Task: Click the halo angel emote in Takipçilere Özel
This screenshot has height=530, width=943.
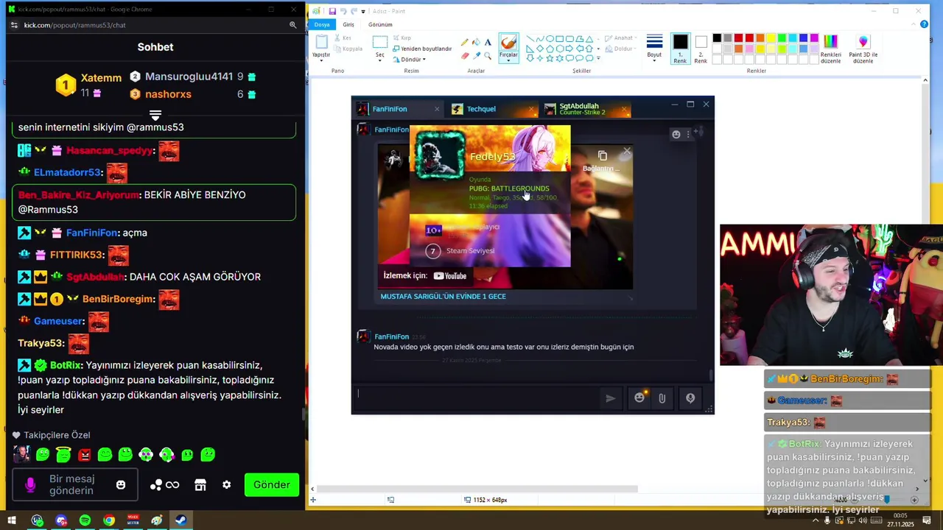Action: [63, 455]
